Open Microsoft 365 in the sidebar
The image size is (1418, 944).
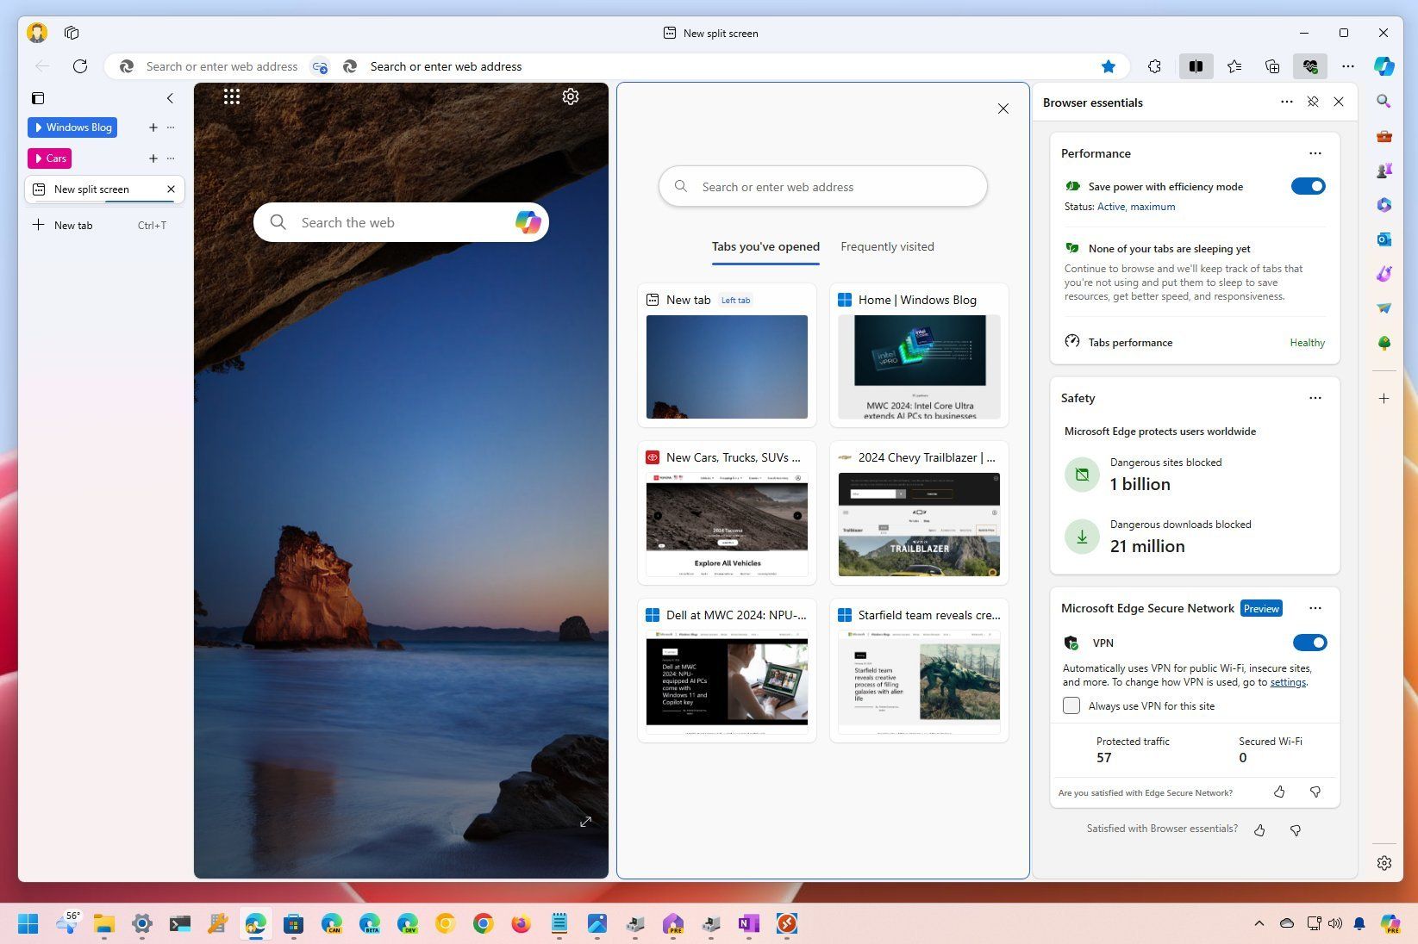(1384, 205)
